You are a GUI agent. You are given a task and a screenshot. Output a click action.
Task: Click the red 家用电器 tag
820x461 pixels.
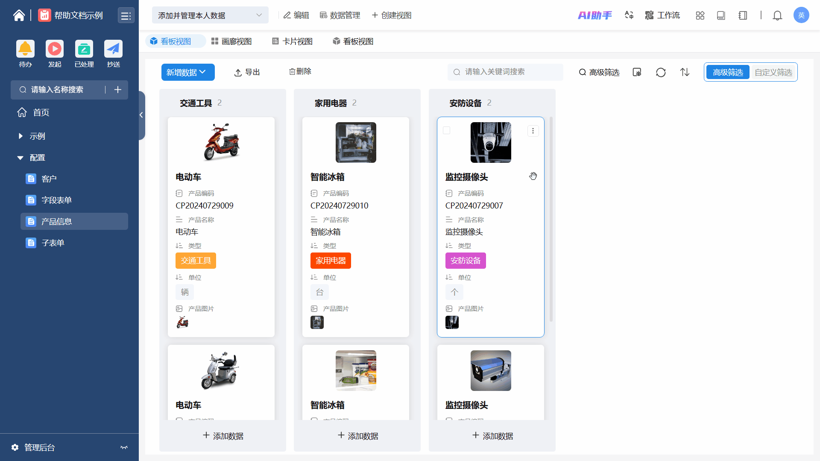(331, 261)
